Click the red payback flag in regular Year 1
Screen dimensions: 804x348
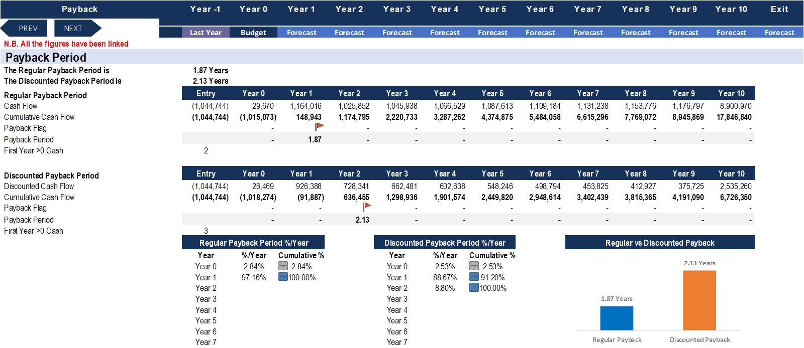coord(319,126)
